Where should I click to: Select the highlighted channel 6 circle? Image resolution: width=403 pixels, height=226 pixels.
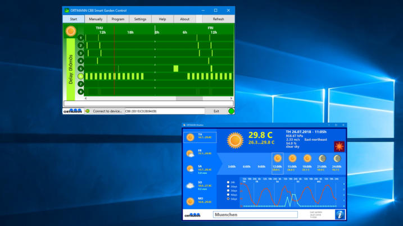pyautogui.click(x=81, y=76)
